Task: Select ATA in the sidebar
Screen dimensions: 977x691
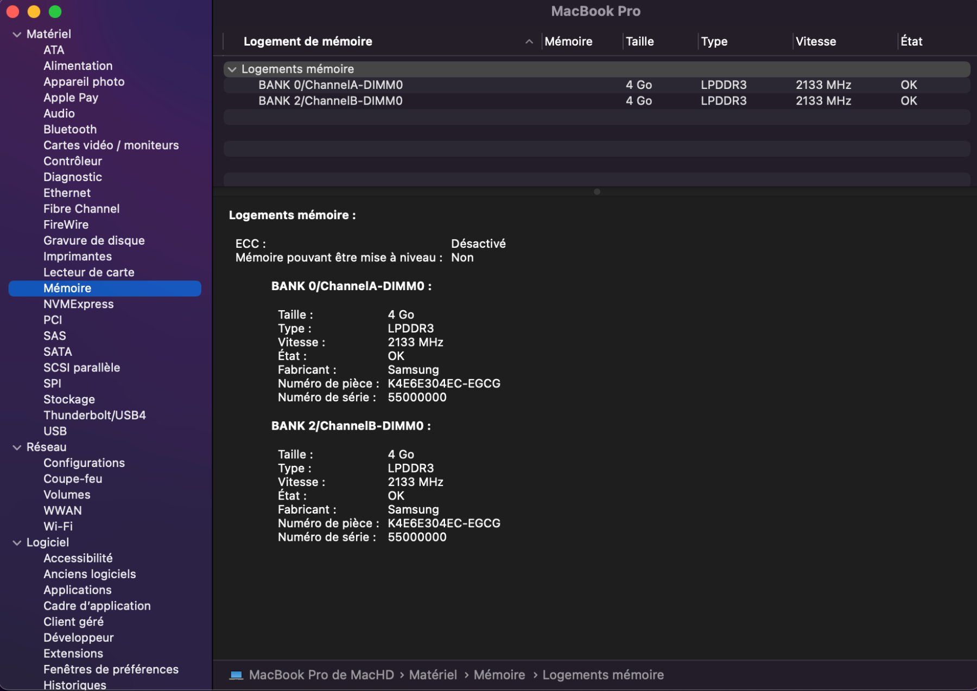Action: tap(54, 50)
